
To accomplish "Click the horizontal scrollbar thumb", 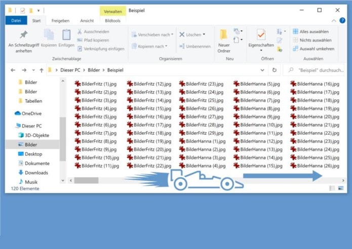I will click(87, 180).
